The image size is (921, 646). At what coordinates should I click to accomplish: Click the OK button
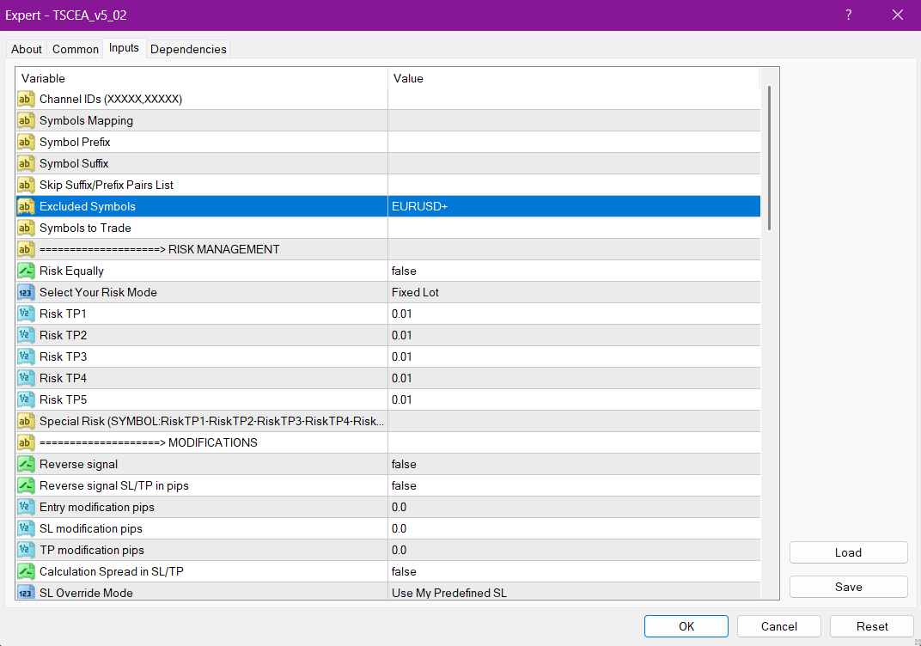[x=686, y=626]
